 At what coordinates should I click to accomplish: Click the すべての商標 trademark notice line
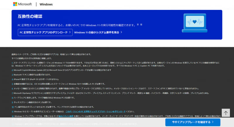click(x=32, y=58)
